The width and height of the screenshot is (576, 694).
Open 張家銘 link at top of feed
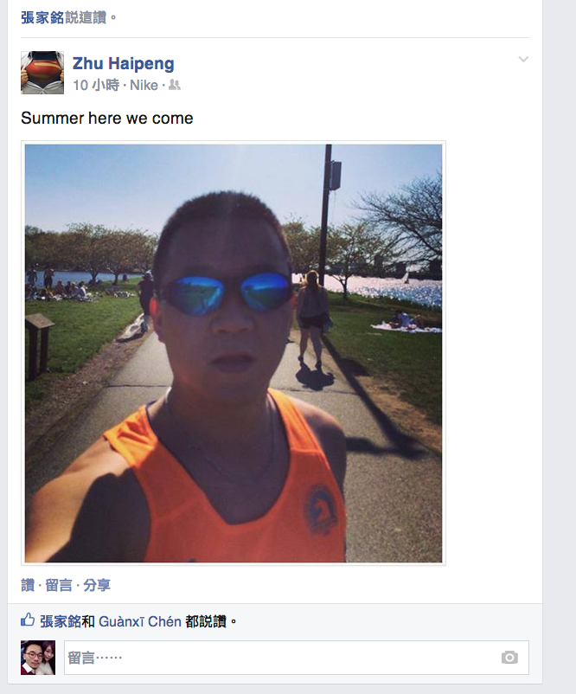click(x=42, y=17)
